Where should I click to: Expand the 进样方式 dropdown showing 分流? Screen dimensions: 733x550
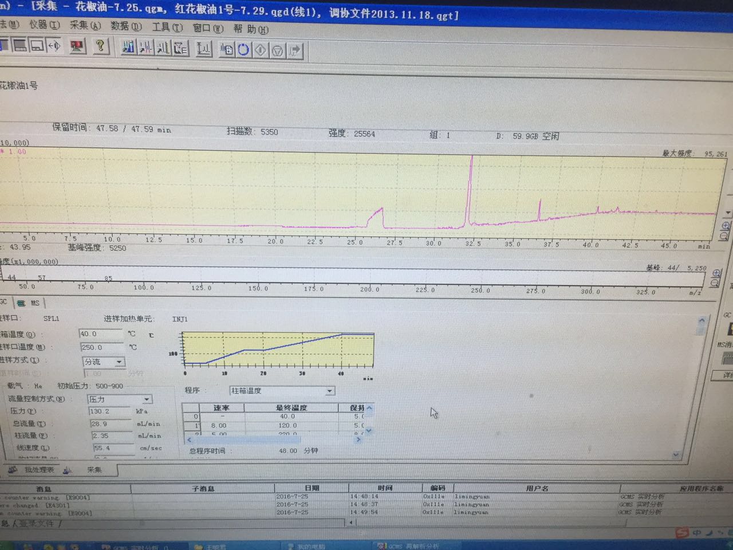pos(119,362)
